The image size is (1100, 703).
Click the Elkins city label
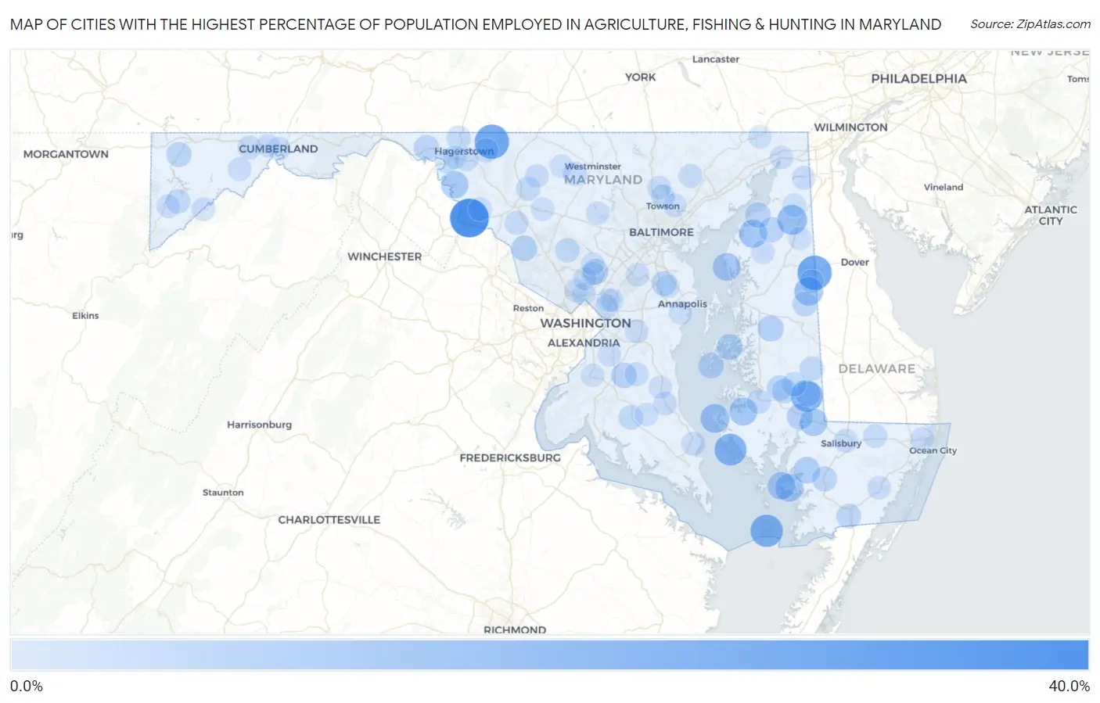(x=85, y=316)
